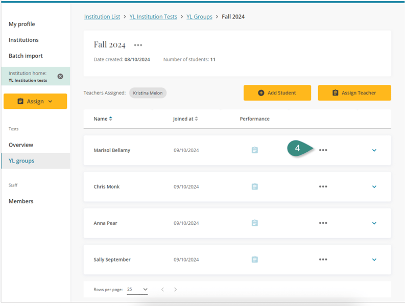Expand Chris Monk row details

pos(374,186)
